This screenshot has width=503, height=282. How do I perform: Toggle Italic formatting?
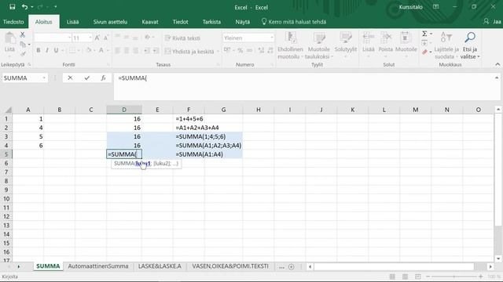47,50
